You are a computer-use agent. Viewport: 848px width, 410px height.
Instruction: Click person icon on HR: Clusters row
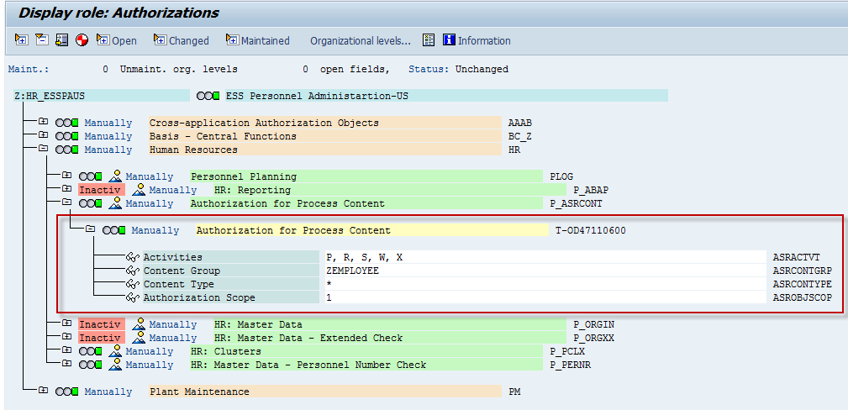[114, 351]
